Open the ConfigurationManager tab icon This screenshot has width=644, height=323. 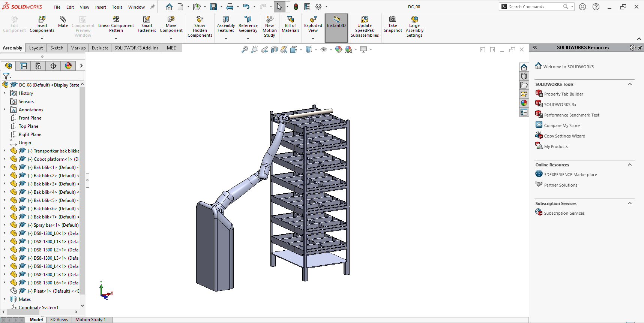[38, 66]
